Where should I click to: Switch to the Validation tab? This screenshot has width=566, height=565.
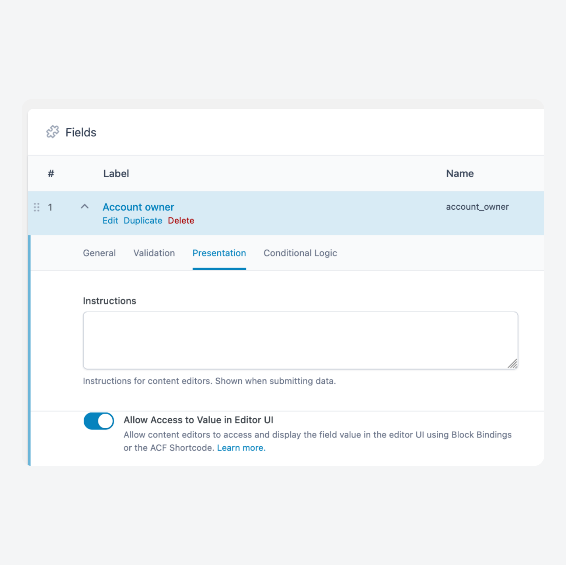pyautogui.click(x=154, y=253)
